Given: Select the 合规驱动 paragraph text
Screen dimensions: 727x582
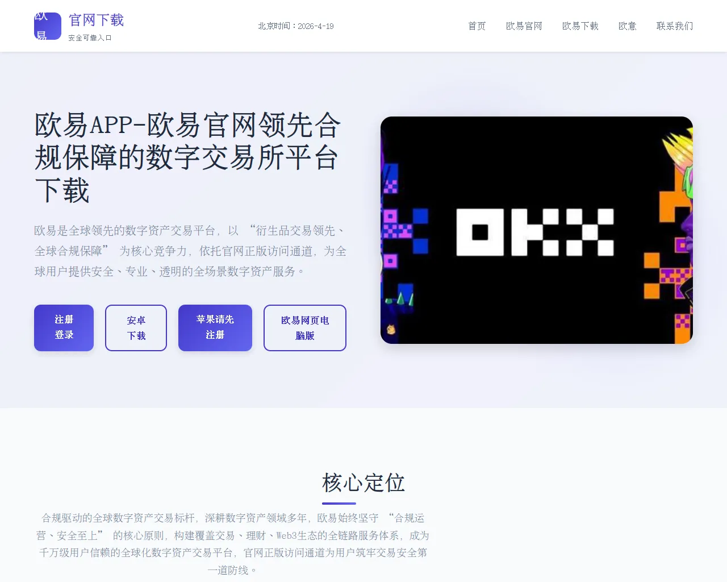Looking at the screenshot, I should click(233, 544).
